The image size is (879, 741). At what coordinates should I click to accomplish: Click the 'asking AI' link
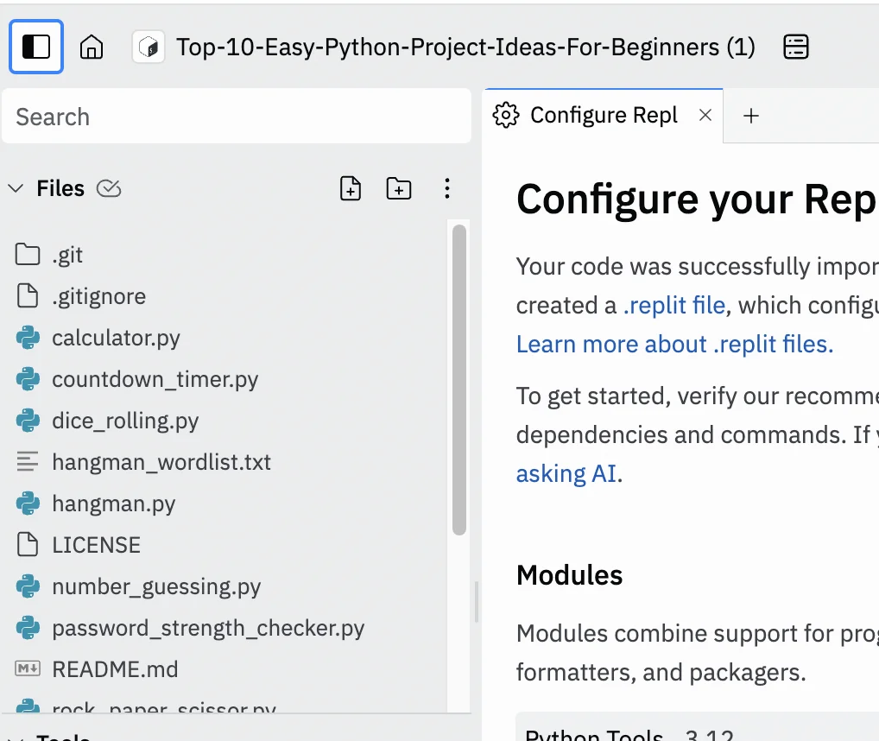tap(566, 473)
